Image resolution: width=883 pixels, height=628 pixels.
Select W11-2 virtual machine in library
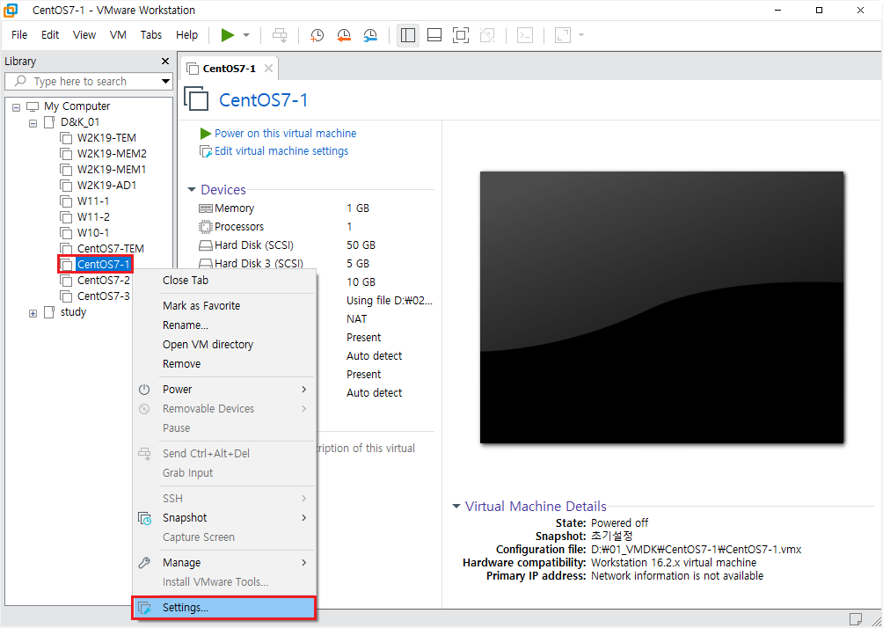pyautogui.click(x=93, y=217)
